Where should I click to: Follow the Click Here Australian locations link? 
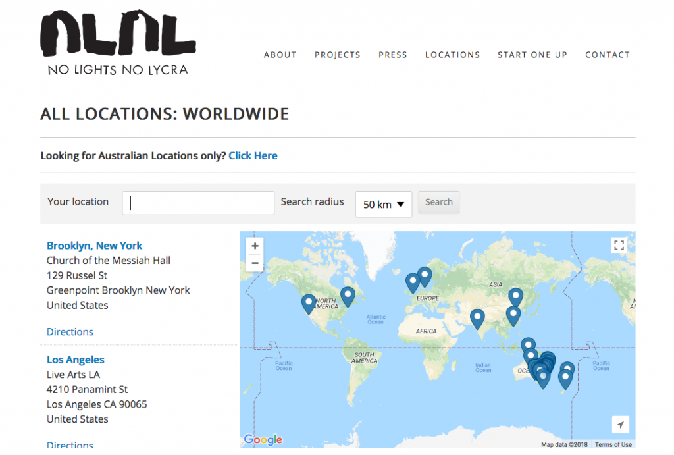pos(253,155)
